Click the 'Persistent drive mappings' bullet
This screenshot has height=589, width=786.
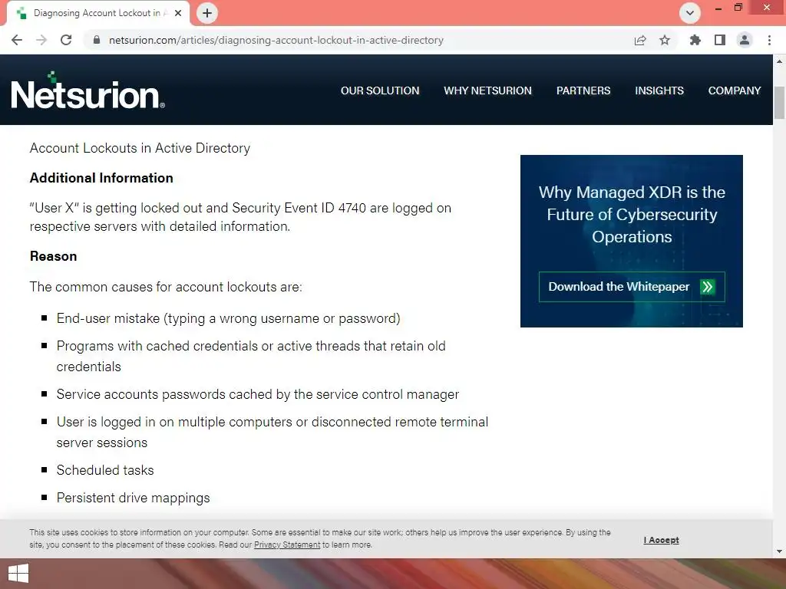[133, 498]
